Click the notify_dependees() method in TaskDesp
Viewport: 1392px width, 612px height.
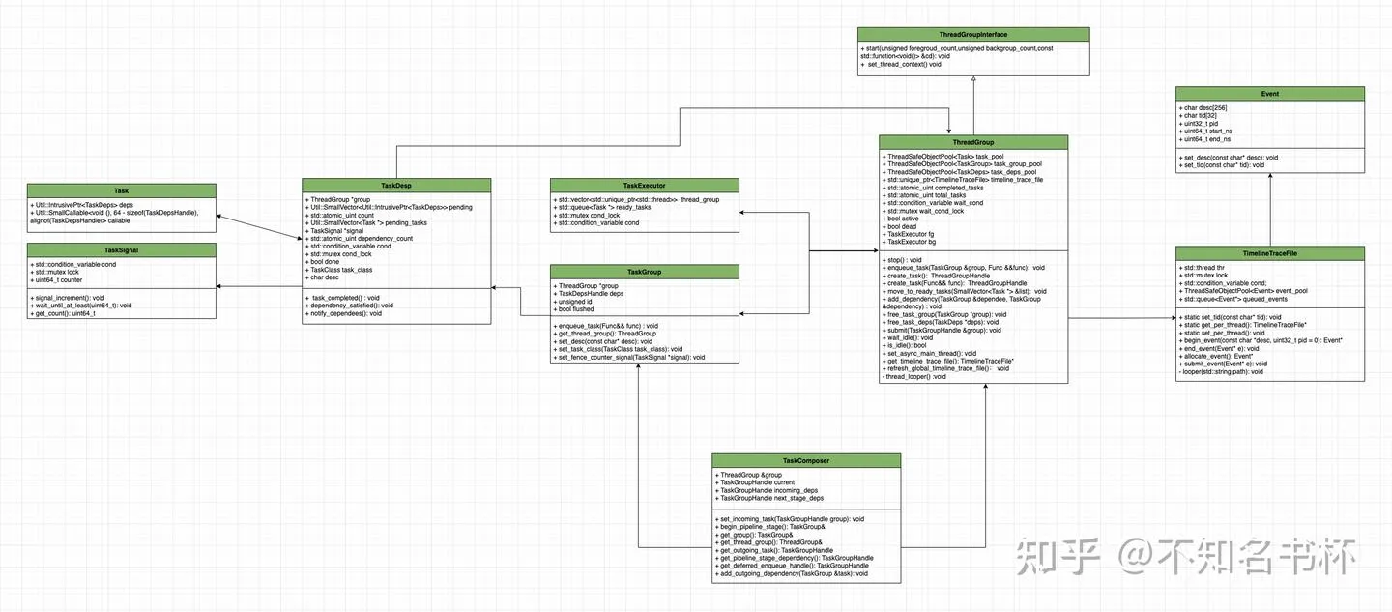[x=346, y=313]
